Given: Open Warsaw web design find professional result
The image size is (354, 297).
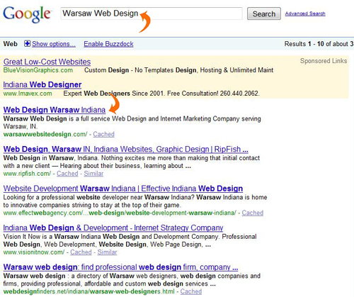Looking at the screenshot, I should coord(120,267).
